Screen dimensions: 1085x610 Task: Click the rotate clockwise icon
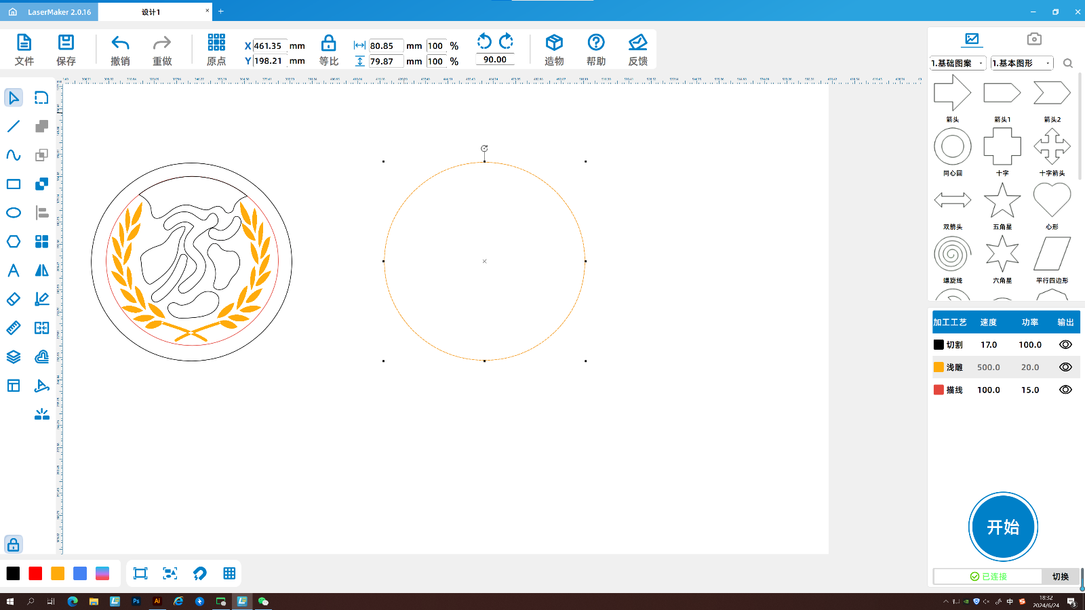pos(506,41)
